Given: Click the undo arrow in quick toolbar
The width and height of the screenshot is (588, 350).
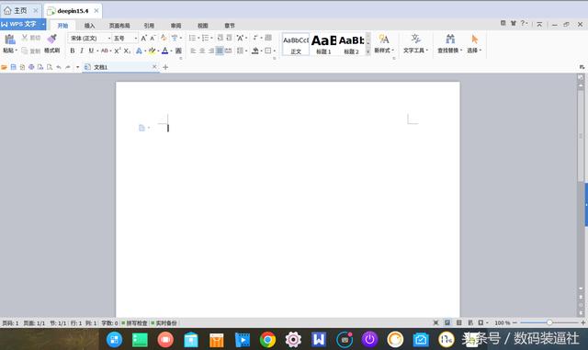Looking at the screenshot, I should coord(59,67).
